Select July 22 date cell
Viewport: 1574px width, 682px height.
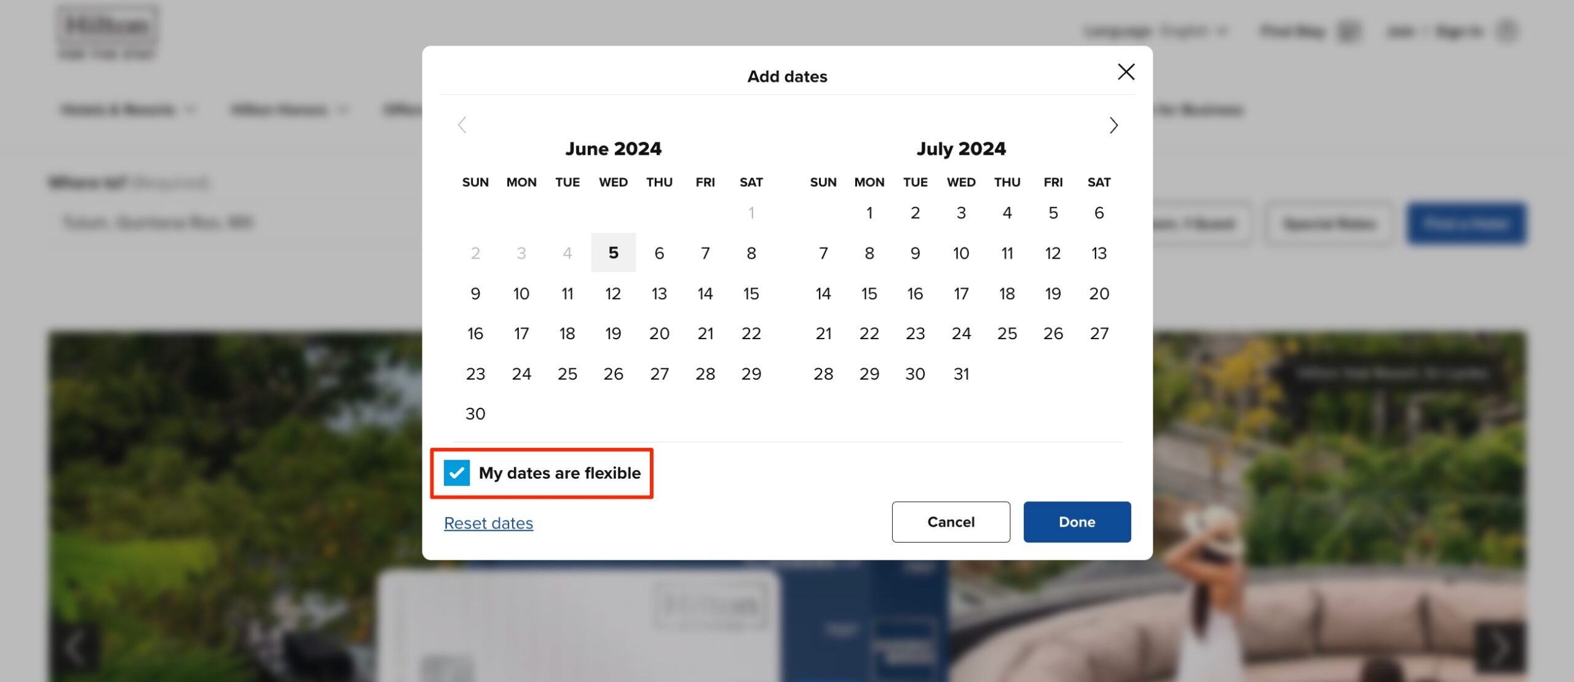(x=869, y=334)
